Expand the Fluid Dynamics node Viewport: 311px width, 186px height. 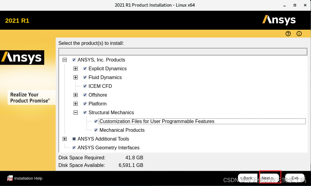(x=75, y=78)
